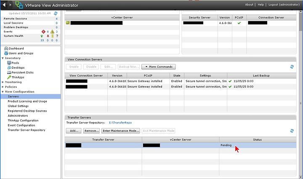Click the System Health count 33
Viewport: 303px width, 179px height.
point(42,40)
